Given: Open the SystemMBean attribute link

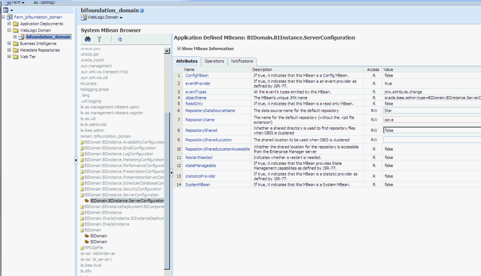Looking at the screenshot, I should 198,185.
